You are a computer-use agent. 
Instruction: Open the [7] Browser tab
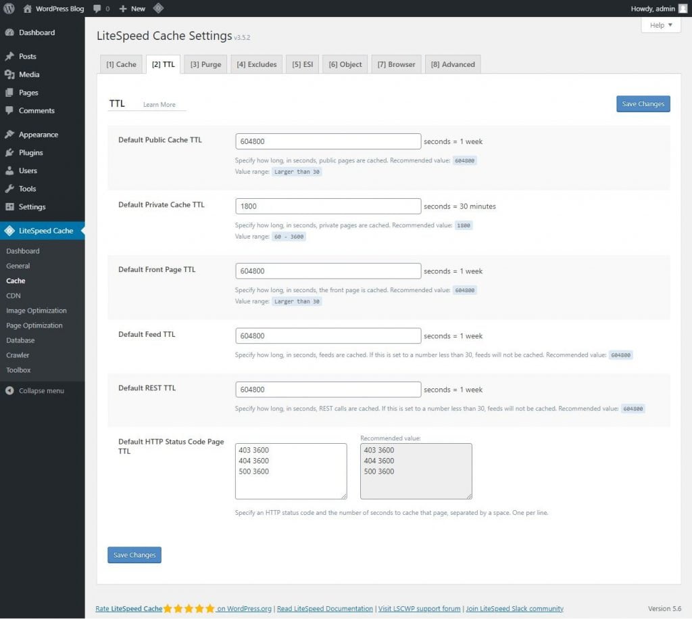click(396, 64)
